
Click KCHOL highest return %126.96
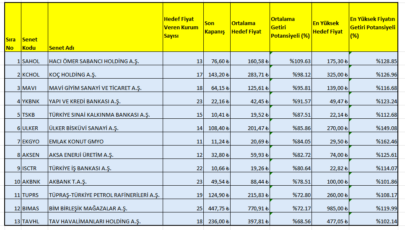click(x=374, y=72)
